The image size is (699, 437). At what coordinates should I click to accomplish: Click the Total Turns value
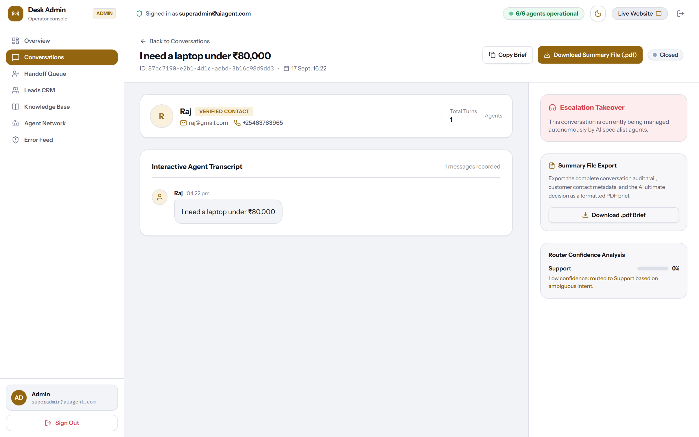[x=451, y=120]
